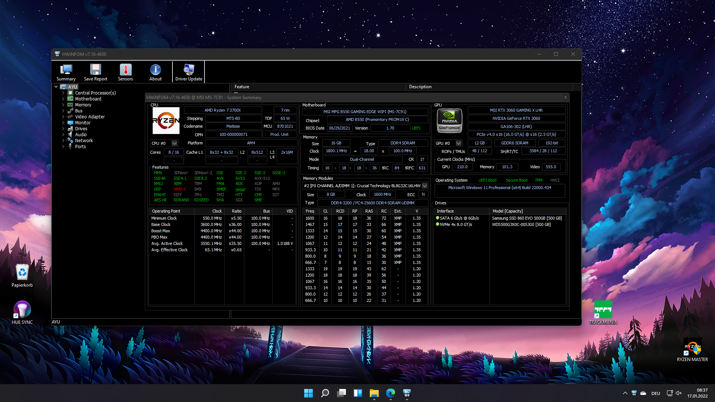
Task: Click the Description column header
Action: pos(420,87)
